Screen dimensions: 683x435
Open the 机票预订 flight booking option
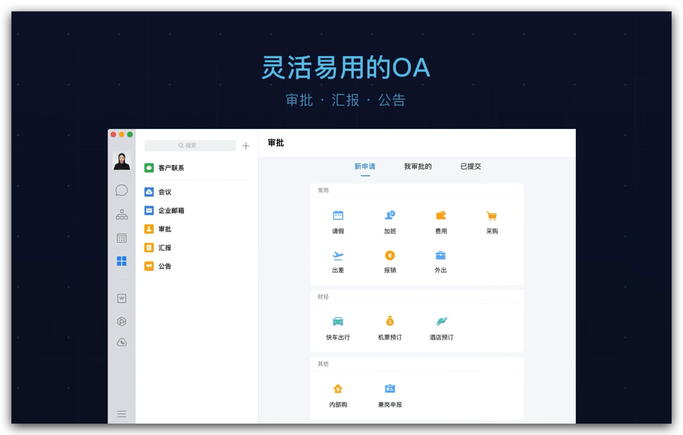390,329
